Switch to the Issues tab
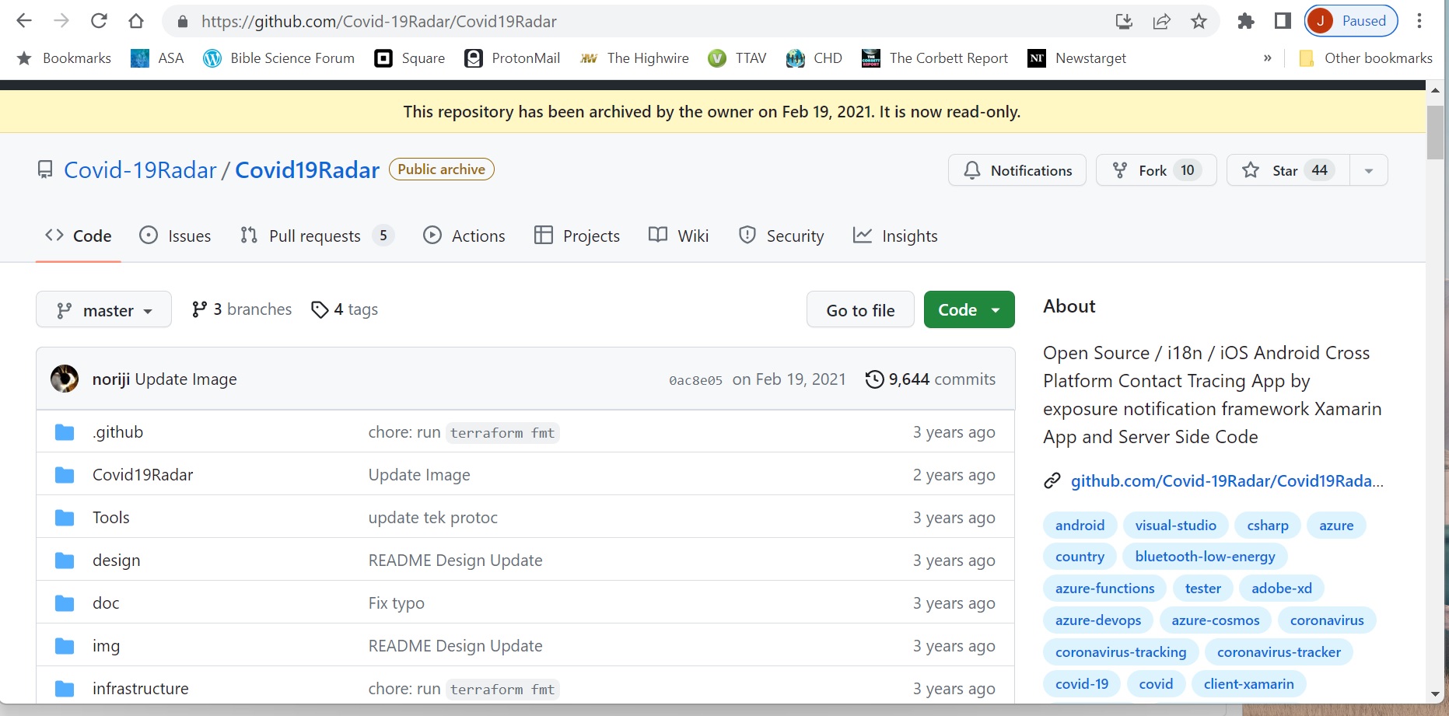This screenshot has width=1449, height=716. click(175, 236)
